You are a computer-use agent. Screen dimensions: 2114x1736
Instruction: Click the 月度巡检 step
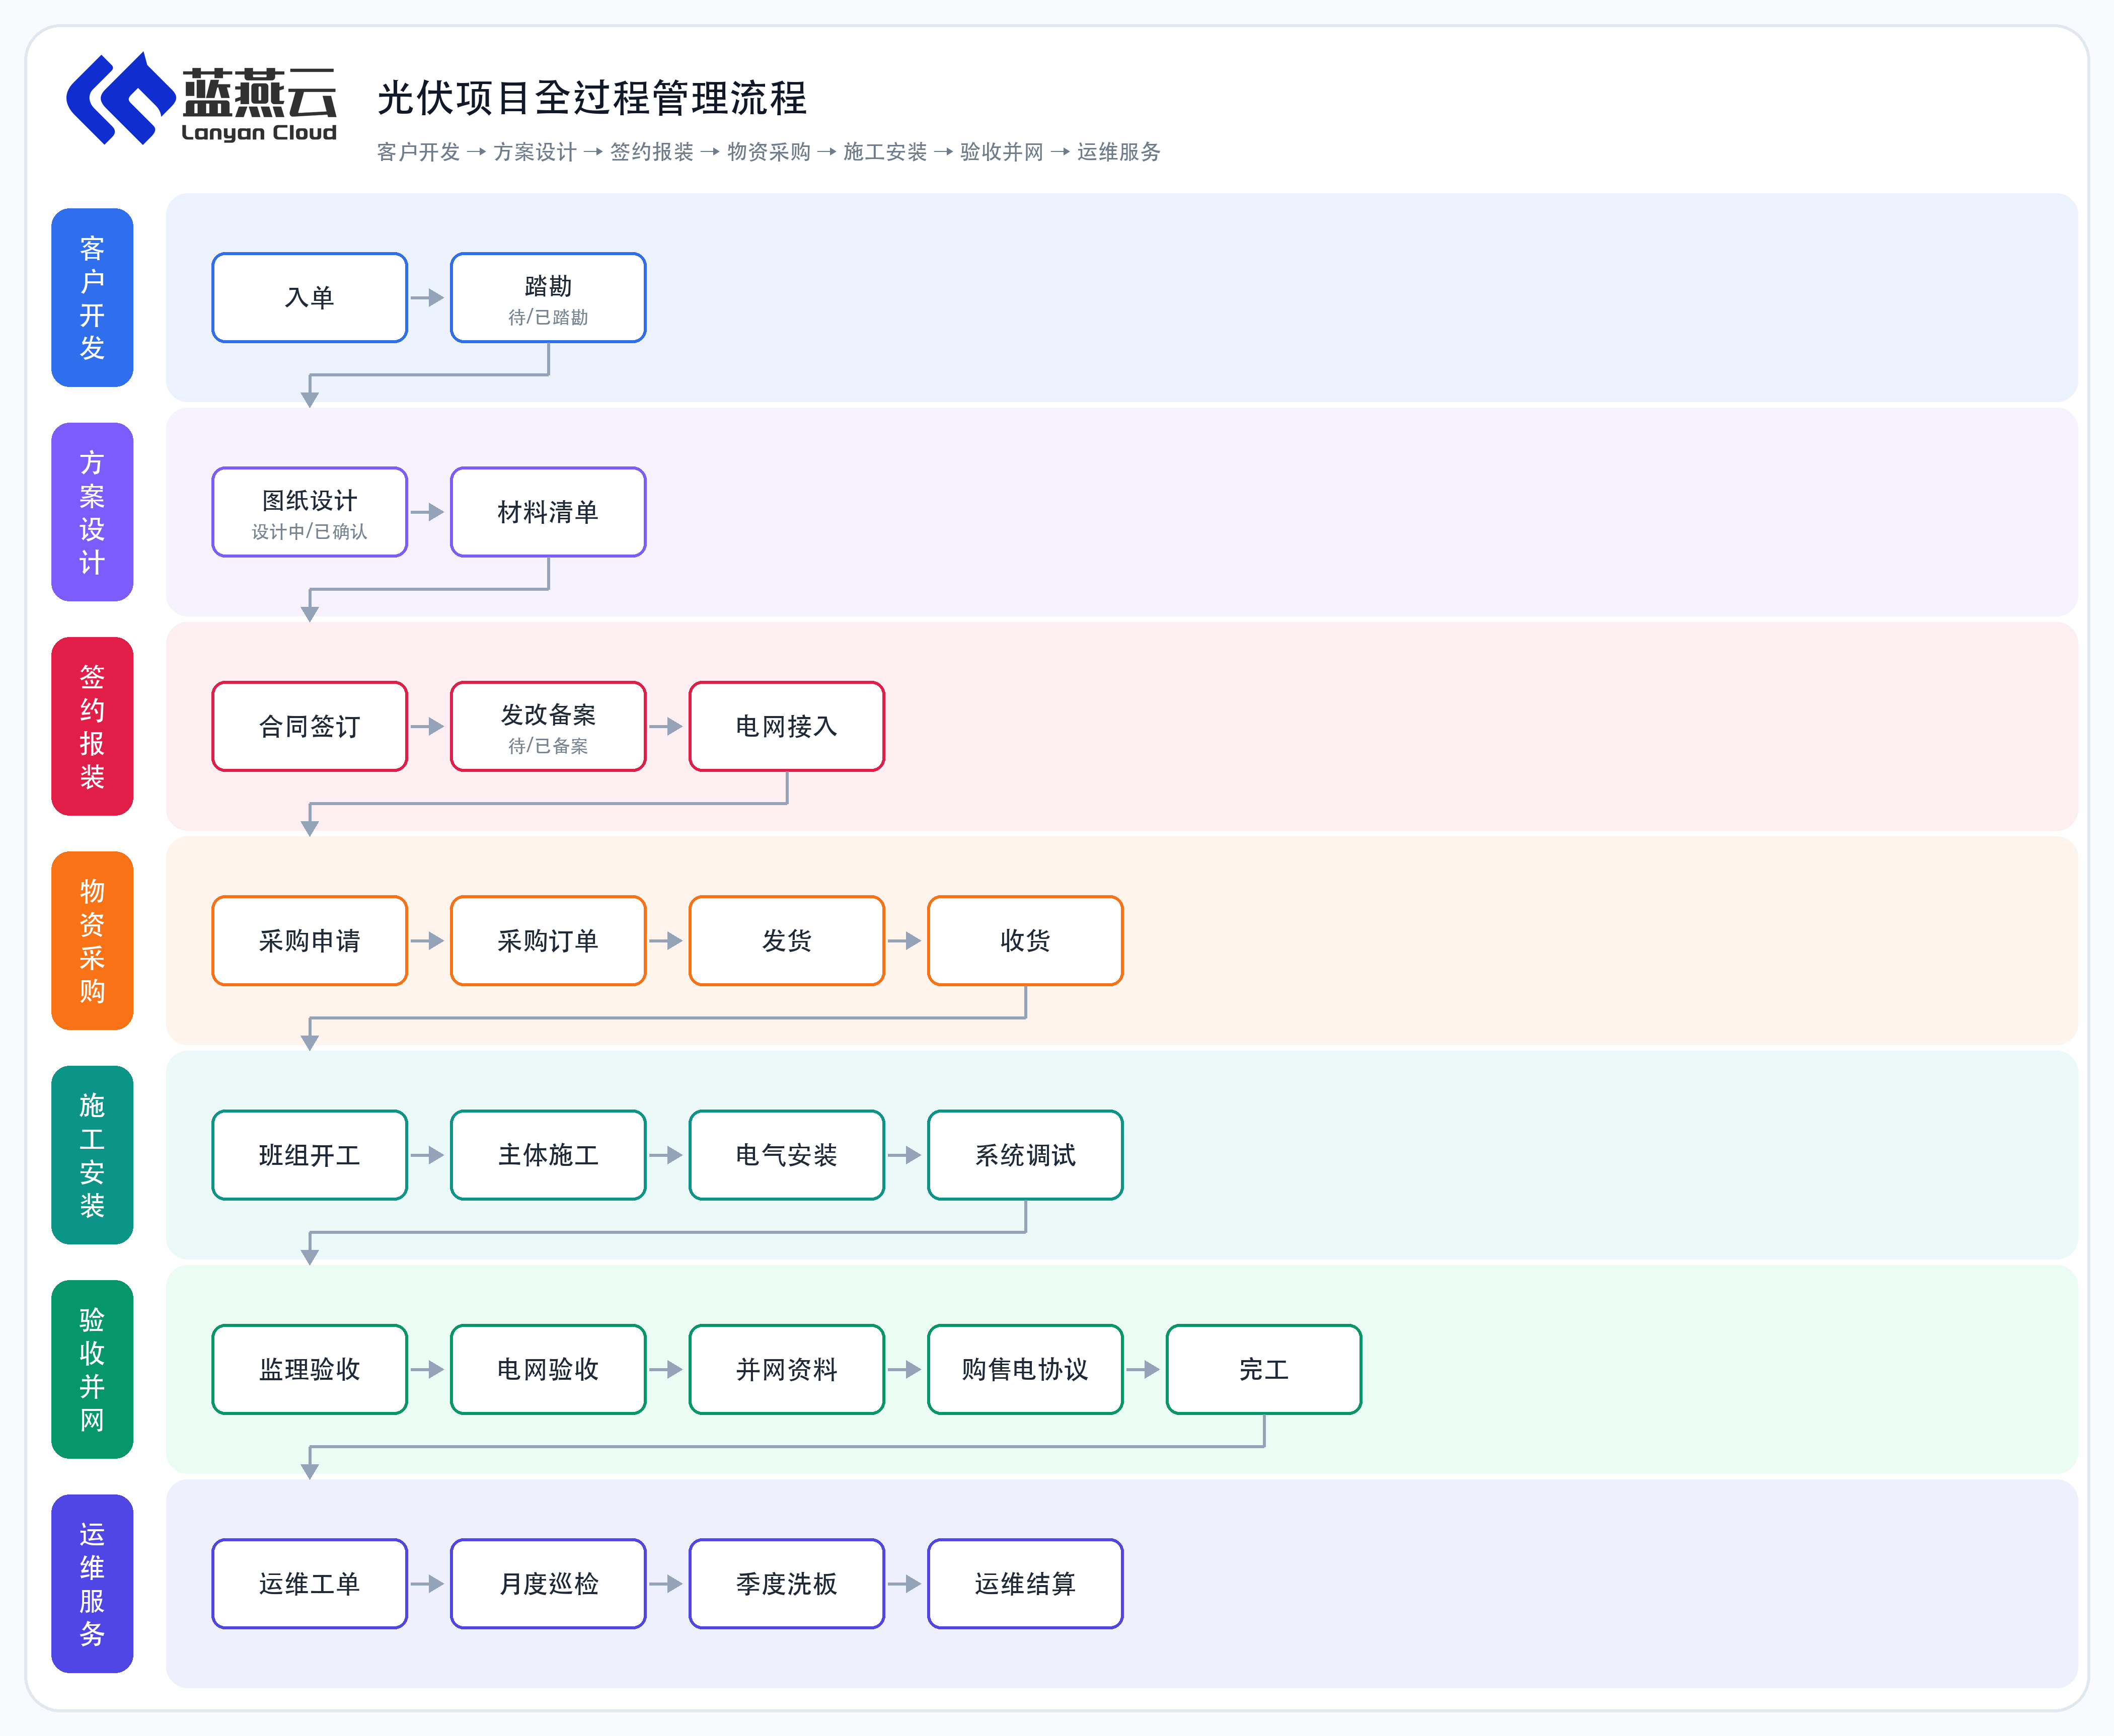[548, 1583]
